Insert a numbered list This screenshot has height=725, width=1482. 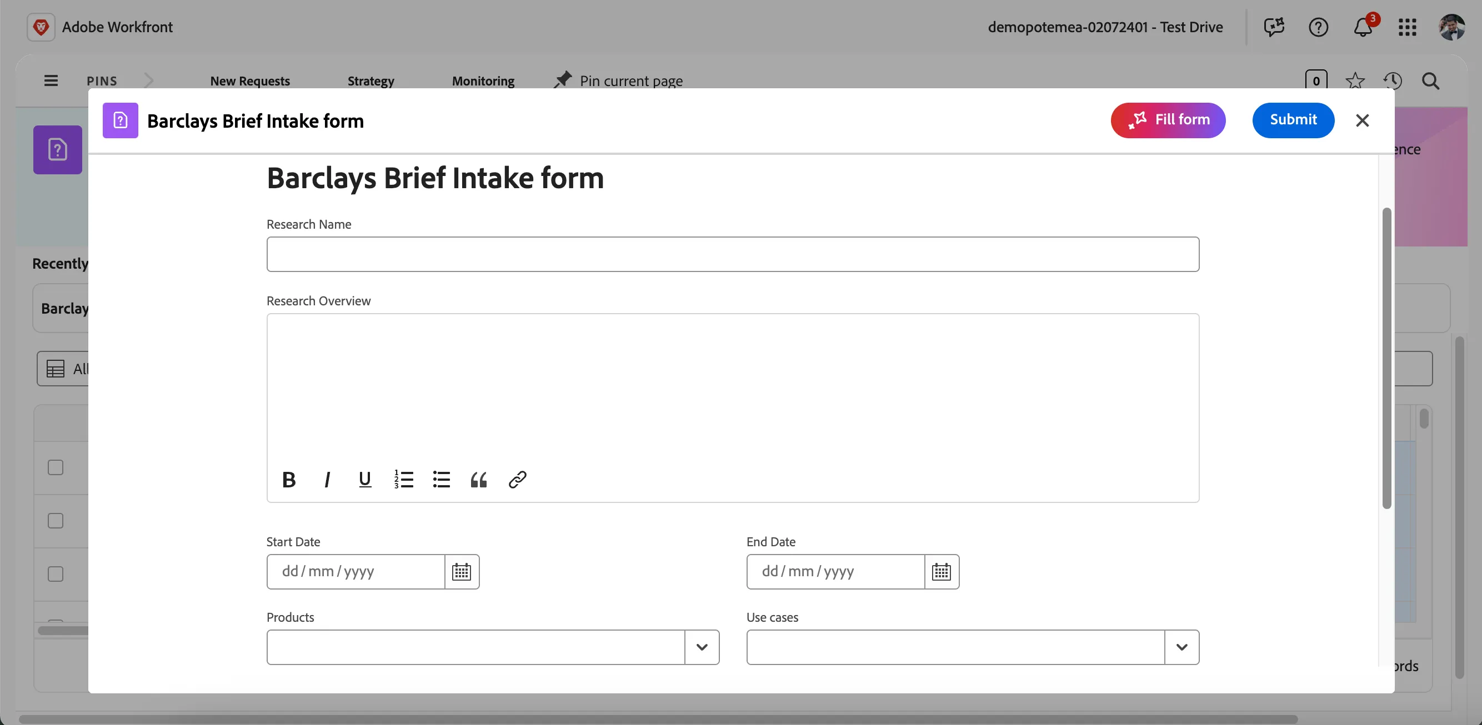[403, 480]
